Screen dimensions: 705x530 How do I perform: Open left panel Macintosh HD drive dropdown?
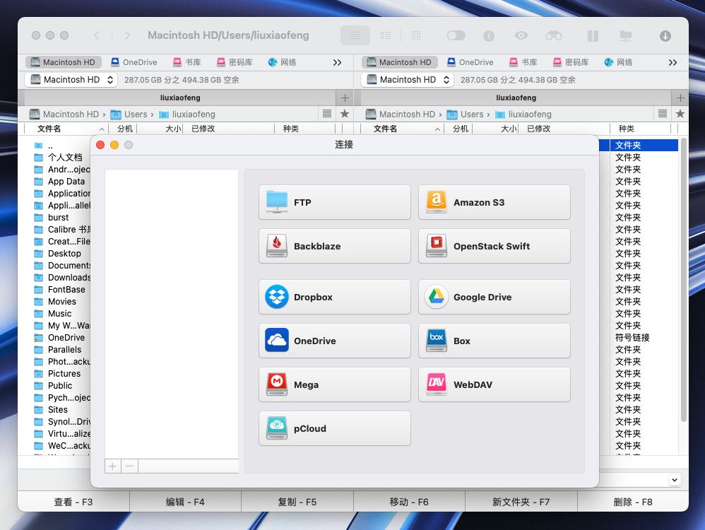click(x=71, y=80)
